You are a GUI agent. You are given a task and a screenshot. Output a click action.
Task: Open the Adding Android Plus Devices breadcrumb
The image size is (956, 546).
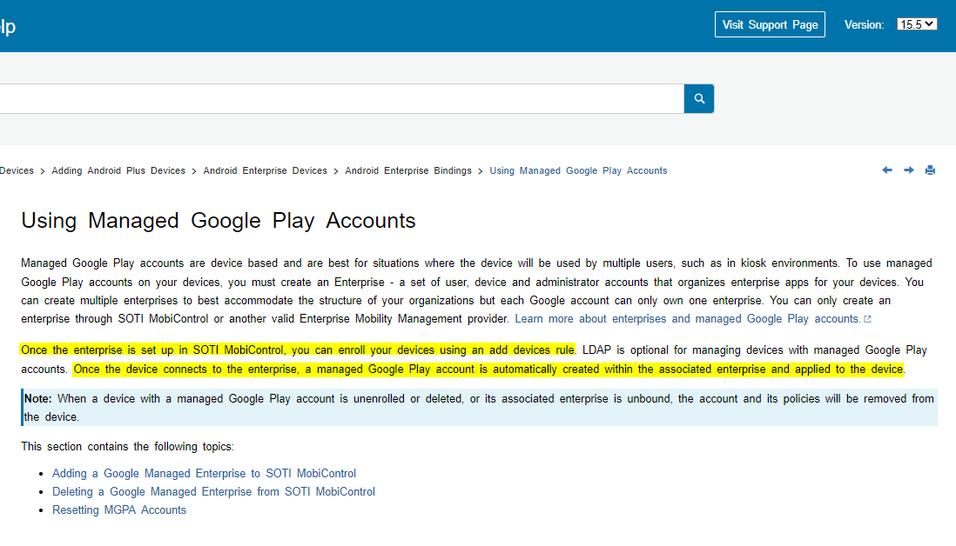click(x=118, y=170)
